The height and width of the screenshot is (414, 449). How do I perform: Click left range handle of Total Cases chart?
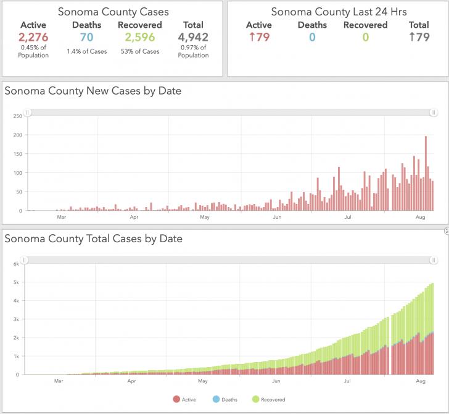[24, 260]
